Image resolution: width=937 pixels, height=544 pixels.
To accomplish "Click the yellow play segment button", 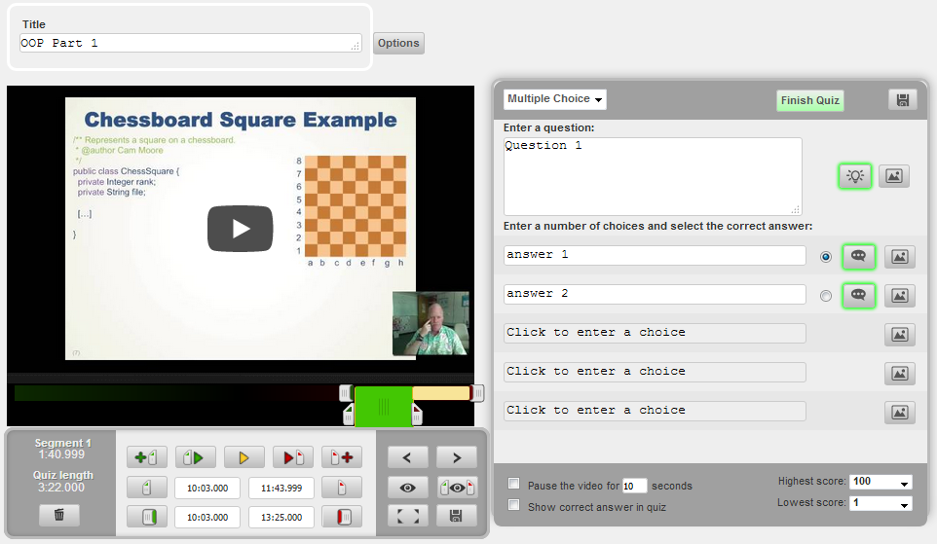I will [x=244, y=457].
